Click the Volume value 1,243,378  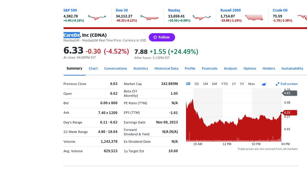coord(109,141)
